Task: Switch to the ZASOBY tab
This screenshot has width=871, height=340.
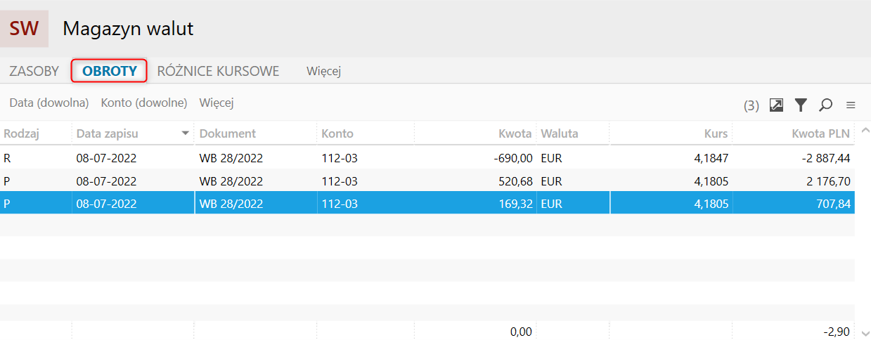Action: point(34,71)
